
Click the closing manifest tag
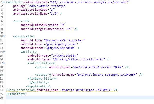pos(16,94)
